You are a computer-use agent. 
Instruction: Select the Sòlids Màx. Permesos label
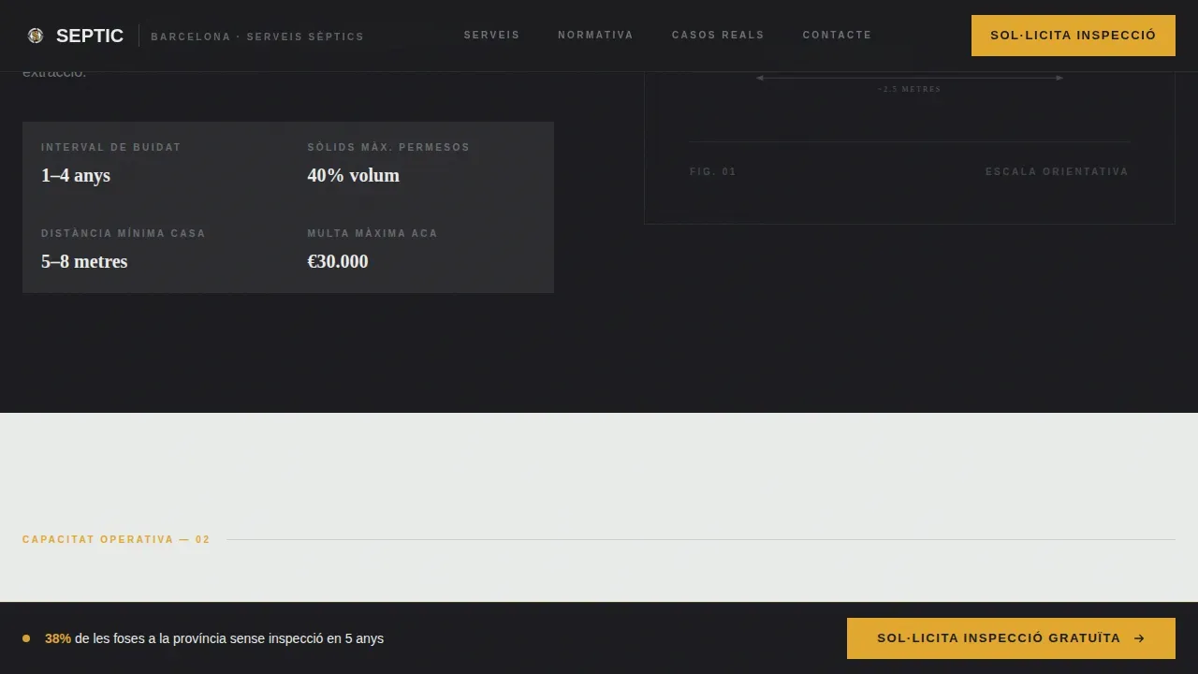(x=388, y=147)
